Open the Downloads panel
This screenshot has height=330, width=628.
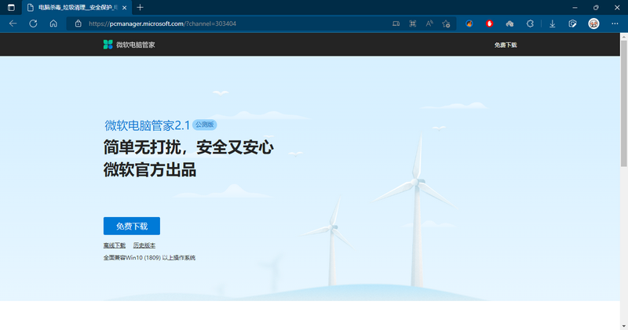(x=553, y=24)
